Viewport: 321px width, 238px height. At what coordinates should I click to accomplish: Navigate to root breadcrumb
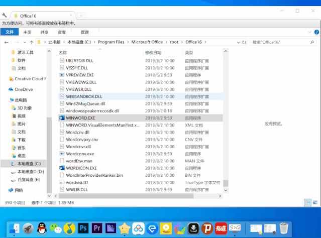[x=174, y=42]
